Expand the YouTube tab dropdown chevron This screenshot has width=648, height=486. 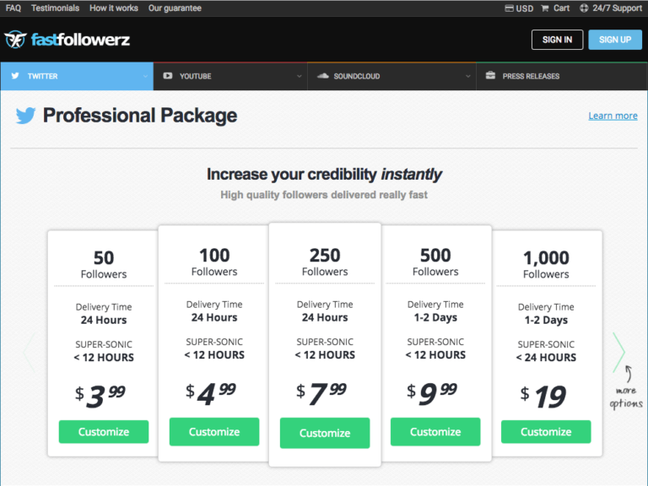pyautogui.click(x=300, y=77)
